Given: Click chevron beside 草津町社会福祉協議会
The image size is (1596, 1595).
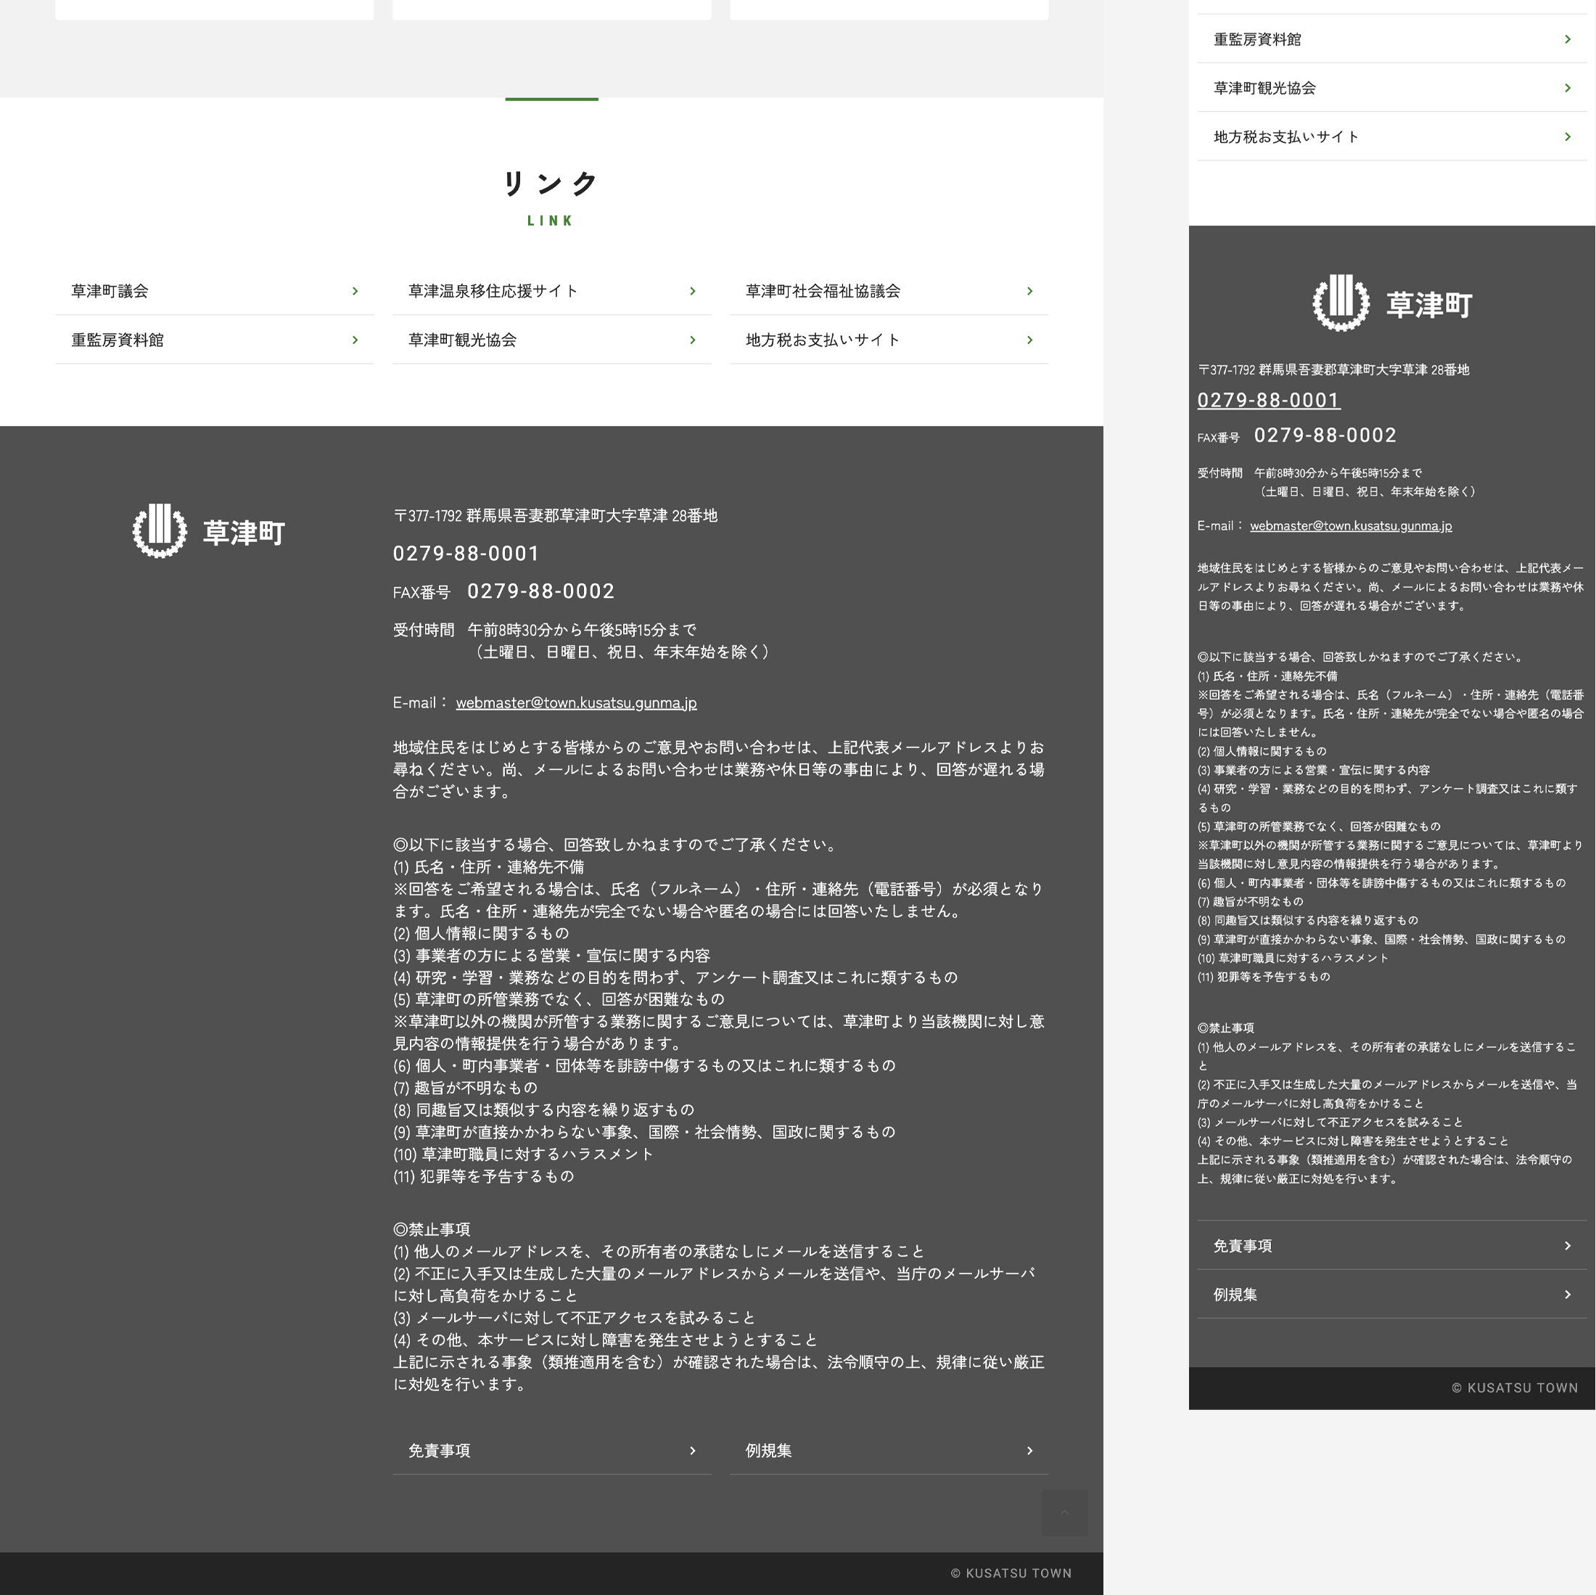Looking at the screenshot, I should point(1029,291).
